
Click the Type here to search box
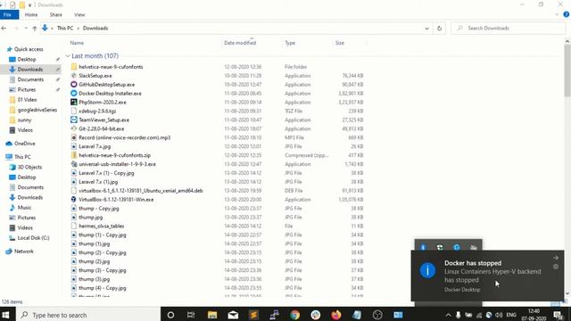tap(88, 315)
